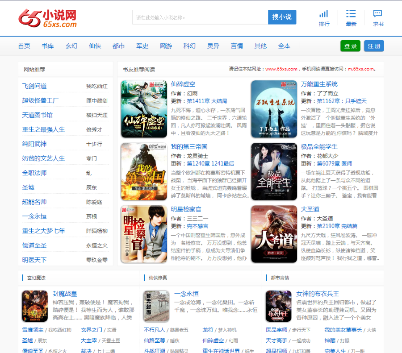Click the 仙碎虚空 book cover thumbnail
This screenshot has height=353, width=402.
click(144, 109)
